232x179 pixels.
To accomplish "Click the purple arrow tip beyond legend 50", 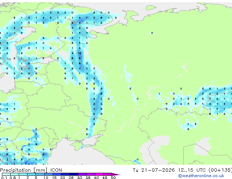I will coord(116,174).
